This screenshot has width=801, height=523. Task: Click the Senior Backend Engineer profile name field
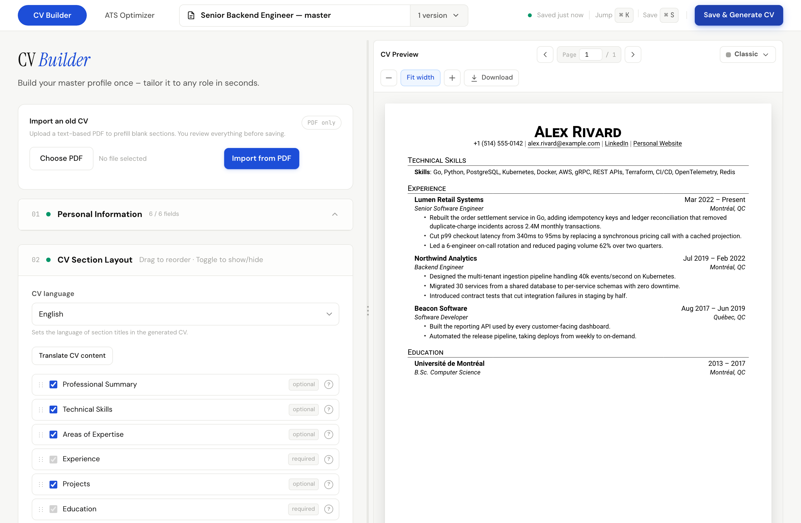295,16
